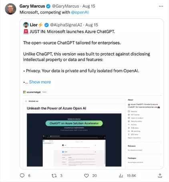Viewport: 169px width, 182px height.
Task: Click the ChatGPT on Azure Solution Accelerator banner
Action: pyautogui.click(x=74, y=123)
